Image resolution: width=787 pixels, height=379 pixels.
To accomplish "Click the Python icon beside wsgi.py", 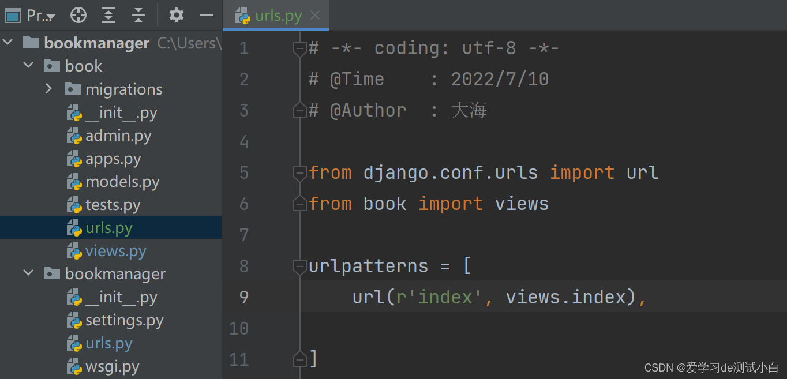I will [x=74, y=367].
